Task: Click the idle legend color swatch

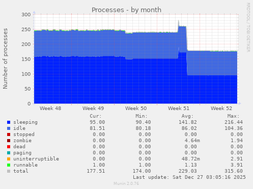Action: 9,128
